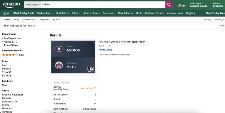Click the 1-16 of 205 results text
The height and width of the screenshot is (113, 225).
[x=19, y=26]
